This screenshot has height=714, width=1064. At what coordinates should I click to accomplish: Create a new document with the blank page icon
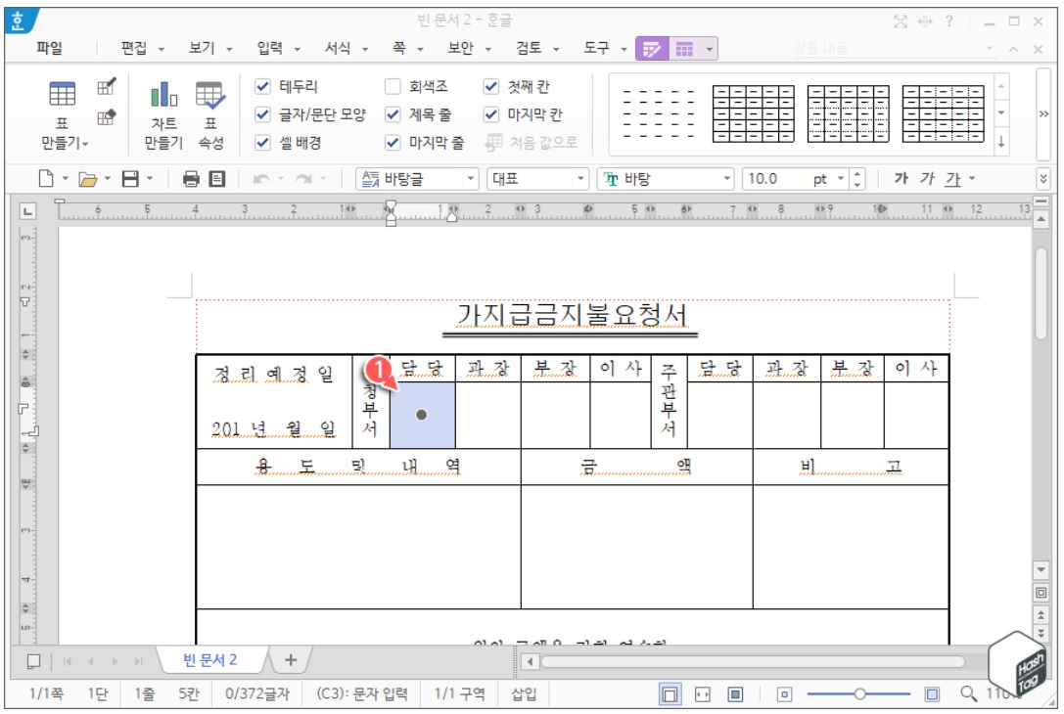coord(46,179)
